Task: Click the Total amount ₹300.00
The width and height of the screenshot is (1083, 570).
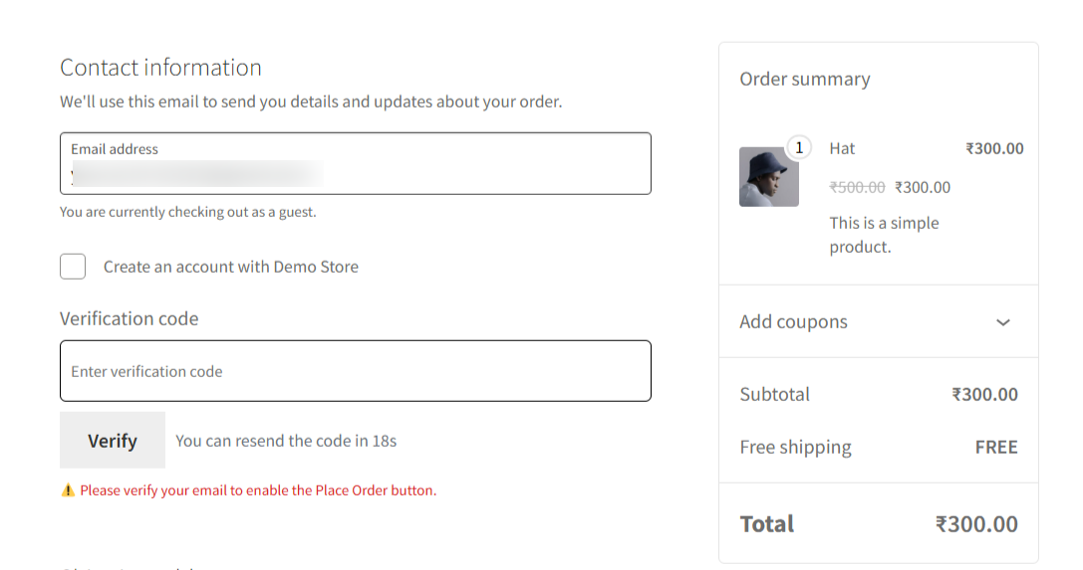Action: point(976,524)
